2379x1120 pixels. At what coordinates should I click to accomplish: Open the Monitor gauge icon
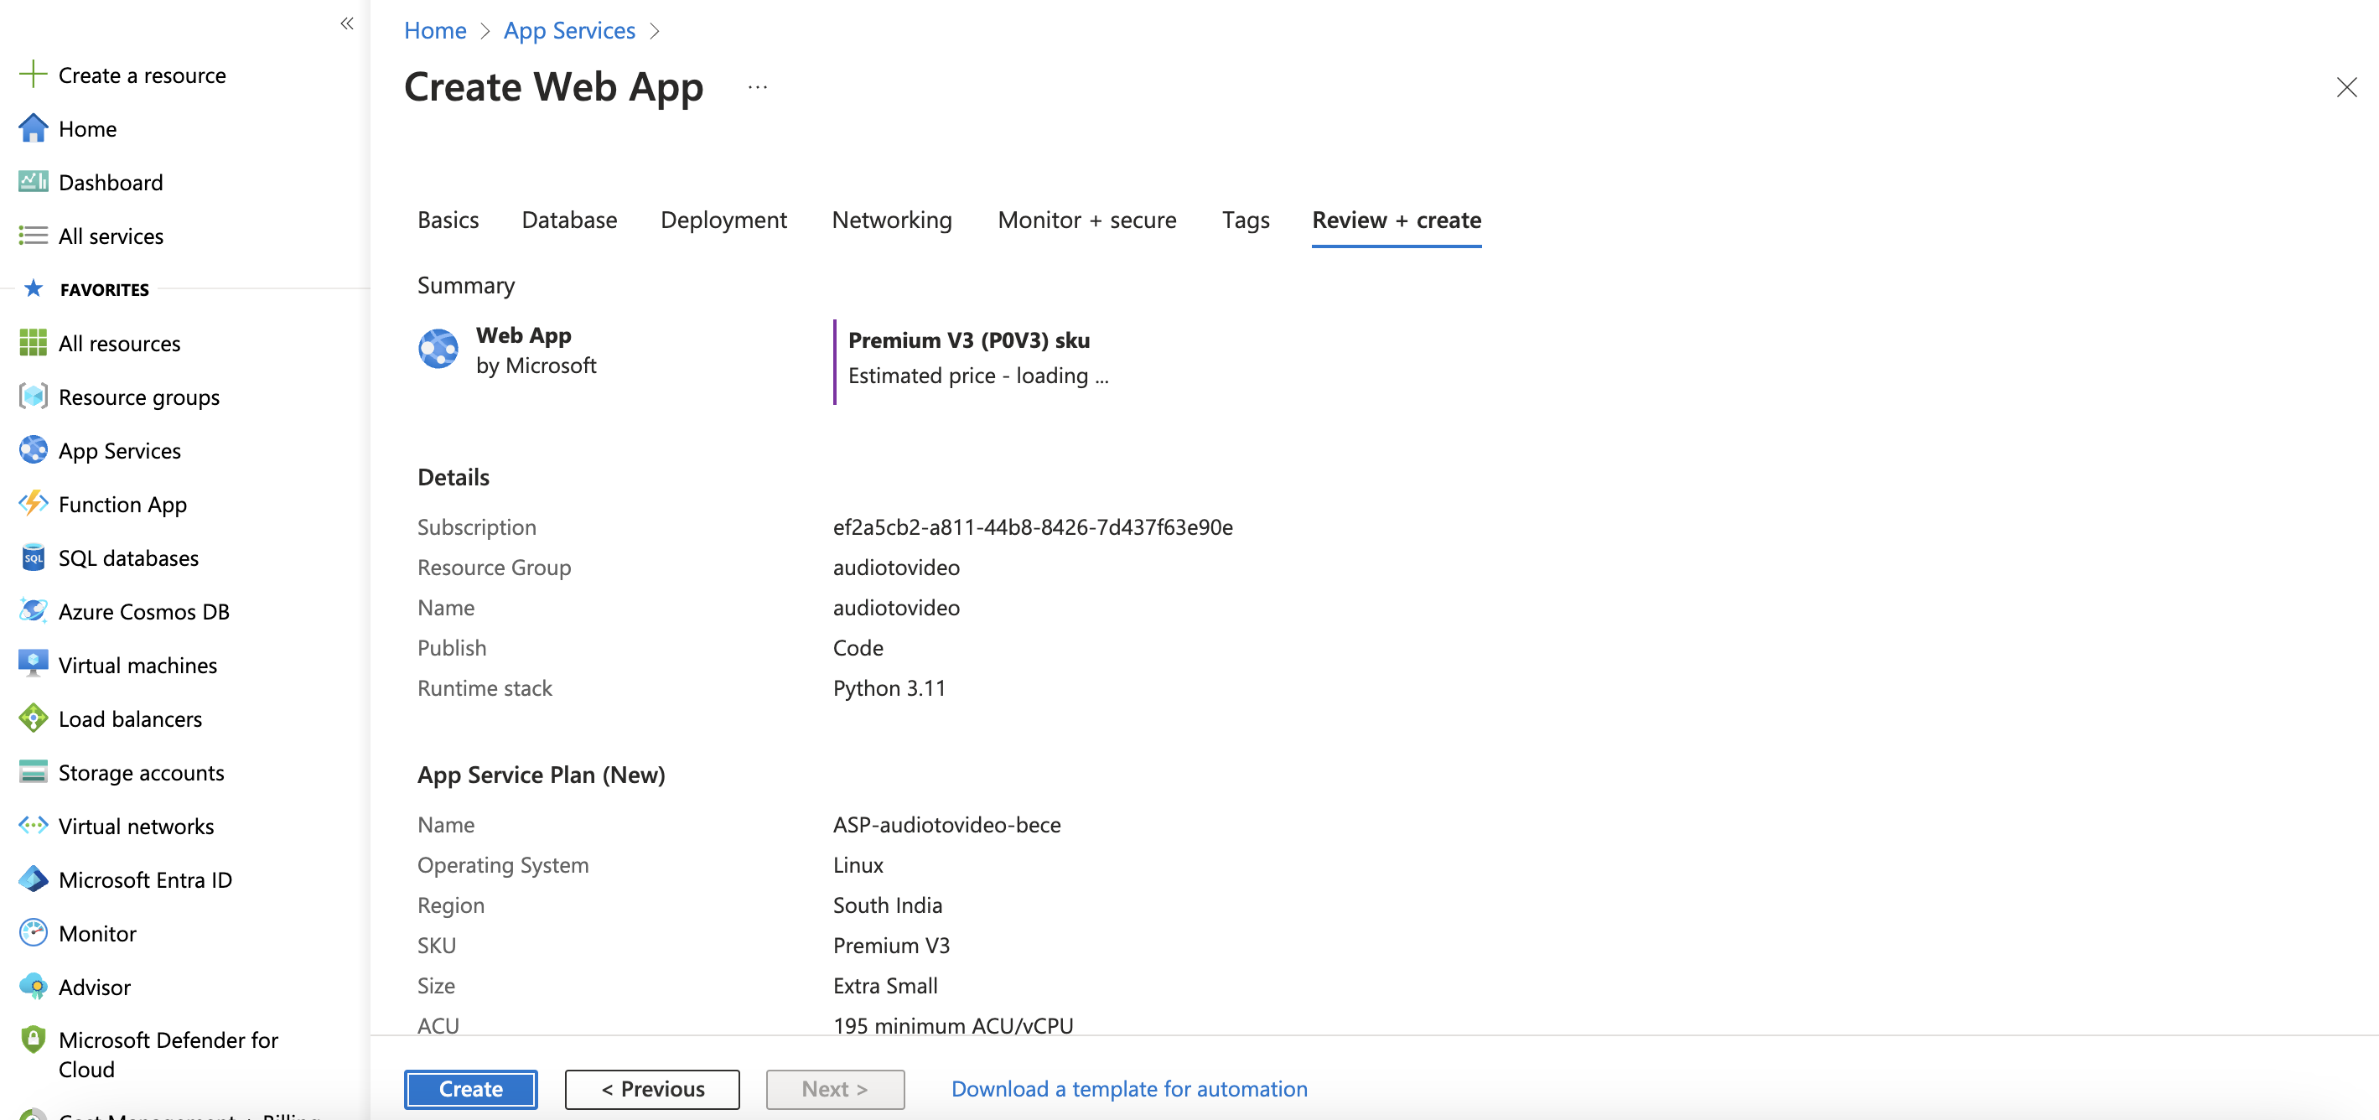pyautogui.click(x=34, y=932)
